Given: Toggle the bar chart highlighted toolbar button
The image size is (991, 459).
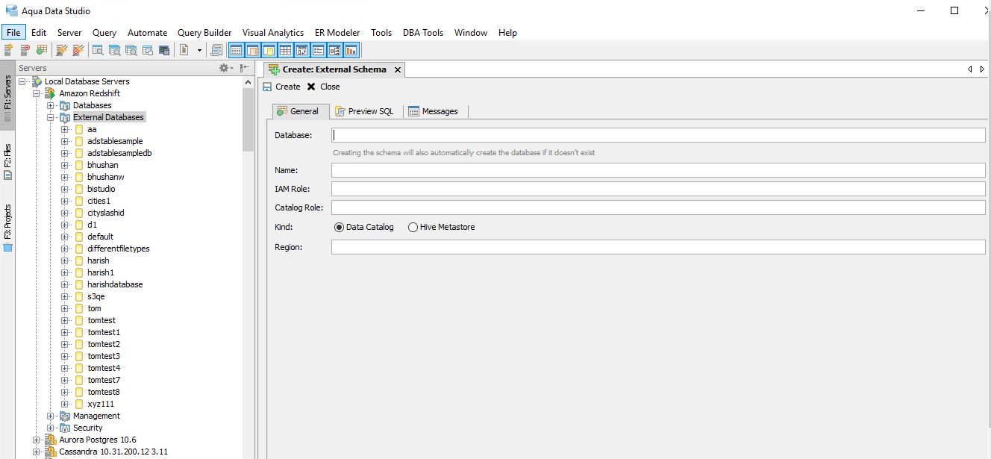Looking at the screenshot, I should click(351, 50).
